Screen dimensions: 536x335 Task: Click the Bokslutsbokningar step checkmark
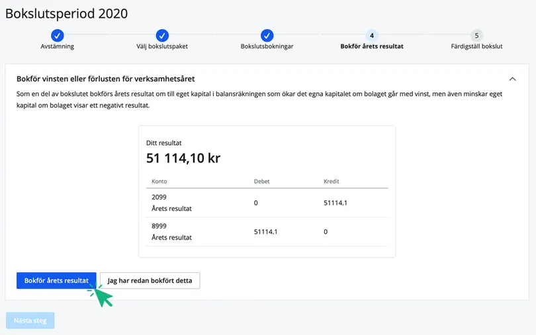point(267,35)
